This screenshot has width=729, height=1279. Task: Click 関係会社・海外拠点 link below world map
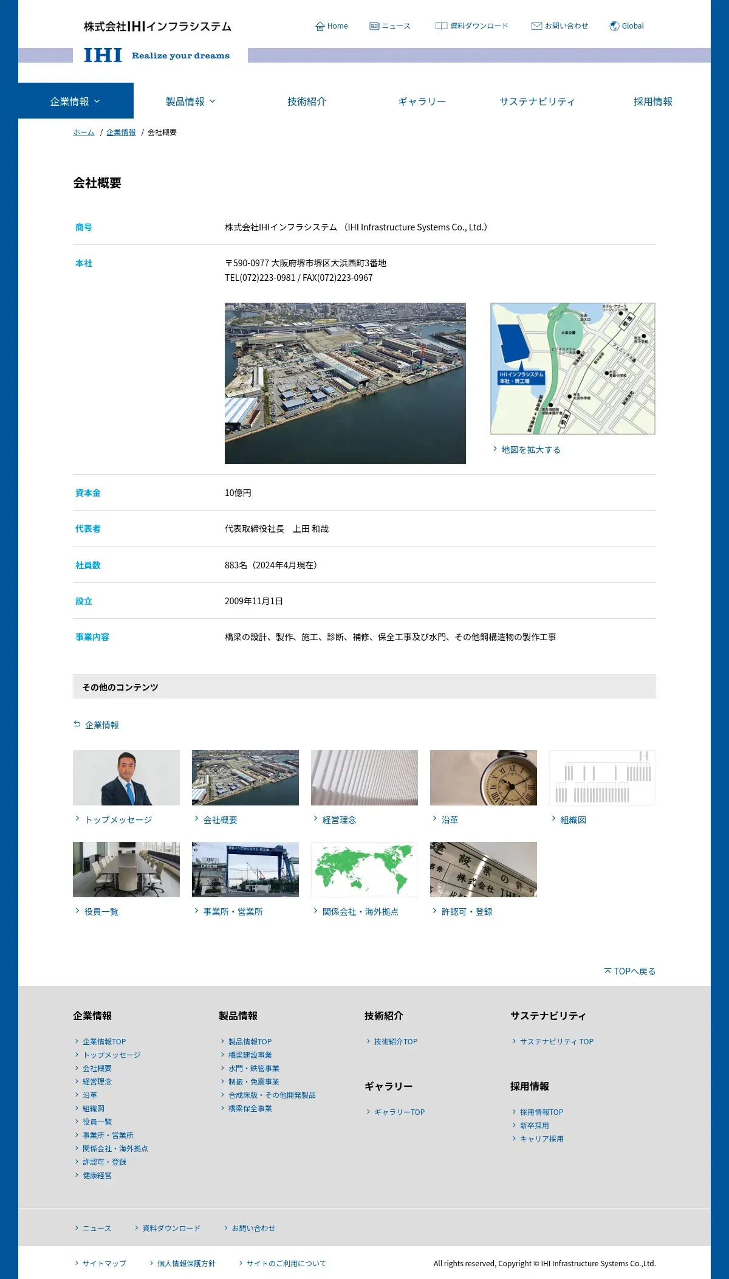pyautogui.click(x=360, y=911)
